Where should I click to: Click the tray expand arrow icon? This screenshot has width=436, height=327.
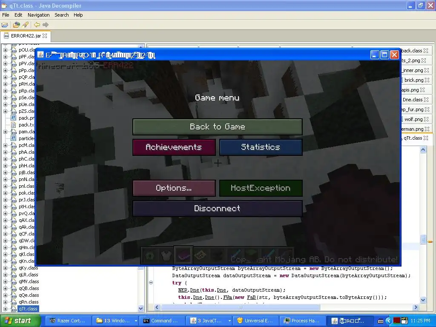(x=388, y=321)
